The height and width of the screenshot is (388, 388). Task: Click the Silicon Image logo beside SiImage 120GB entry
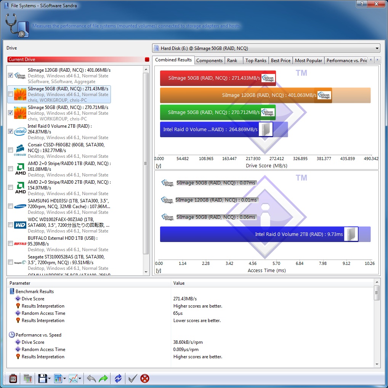[20, 75]
